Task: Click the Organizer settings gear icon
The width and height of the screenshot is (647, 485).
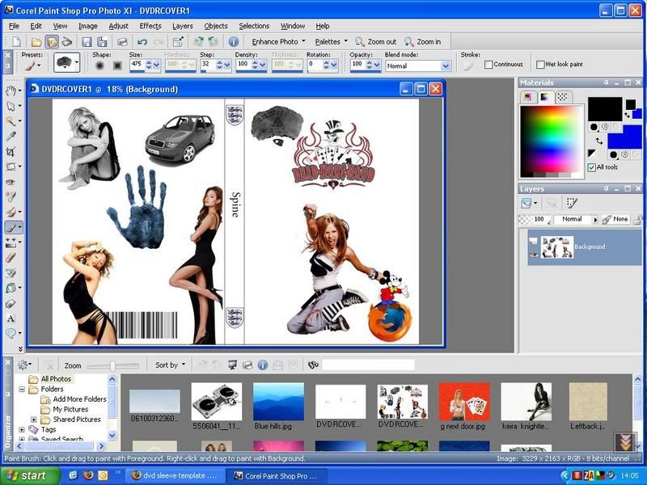Action: pos(23,365)
